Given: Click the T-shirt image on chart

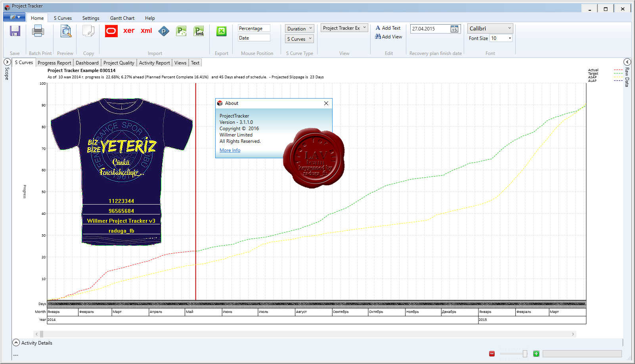Looking at the screenshot, I should 122,172.
